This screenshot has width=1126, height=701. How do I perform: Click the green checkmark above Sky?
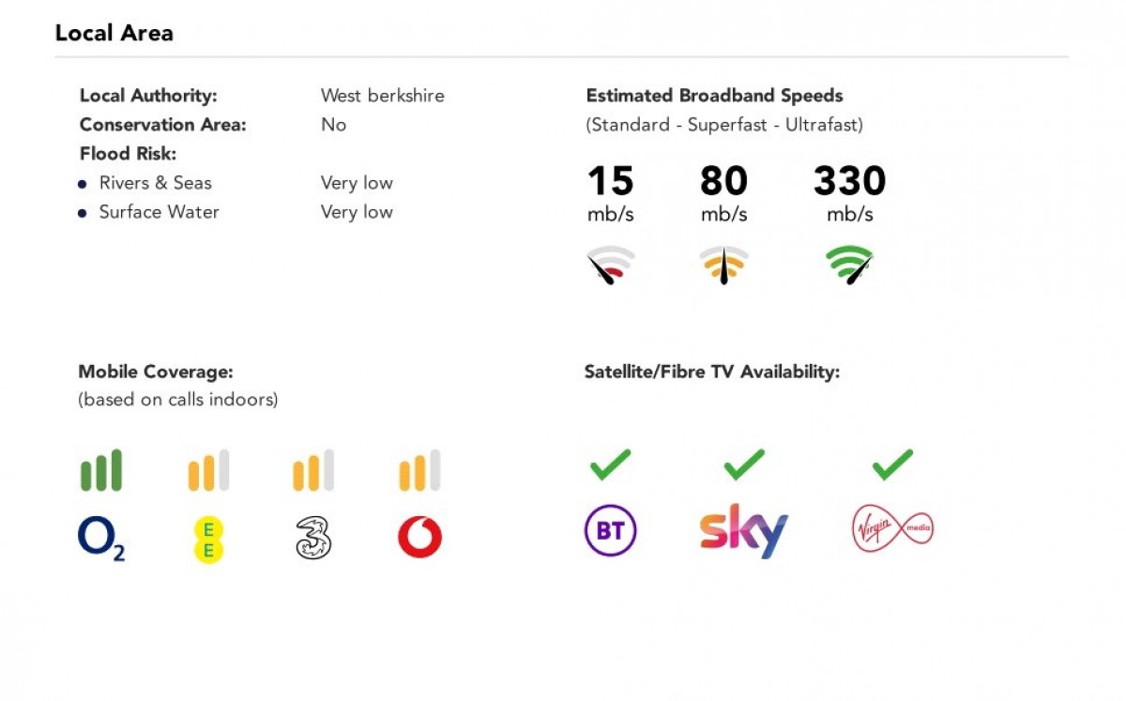(744, 464)
